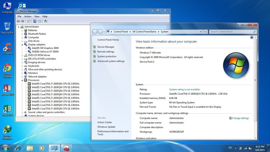Open the Action Center link
This screenshot has height=152, width=270.
[x=104, y=122]
